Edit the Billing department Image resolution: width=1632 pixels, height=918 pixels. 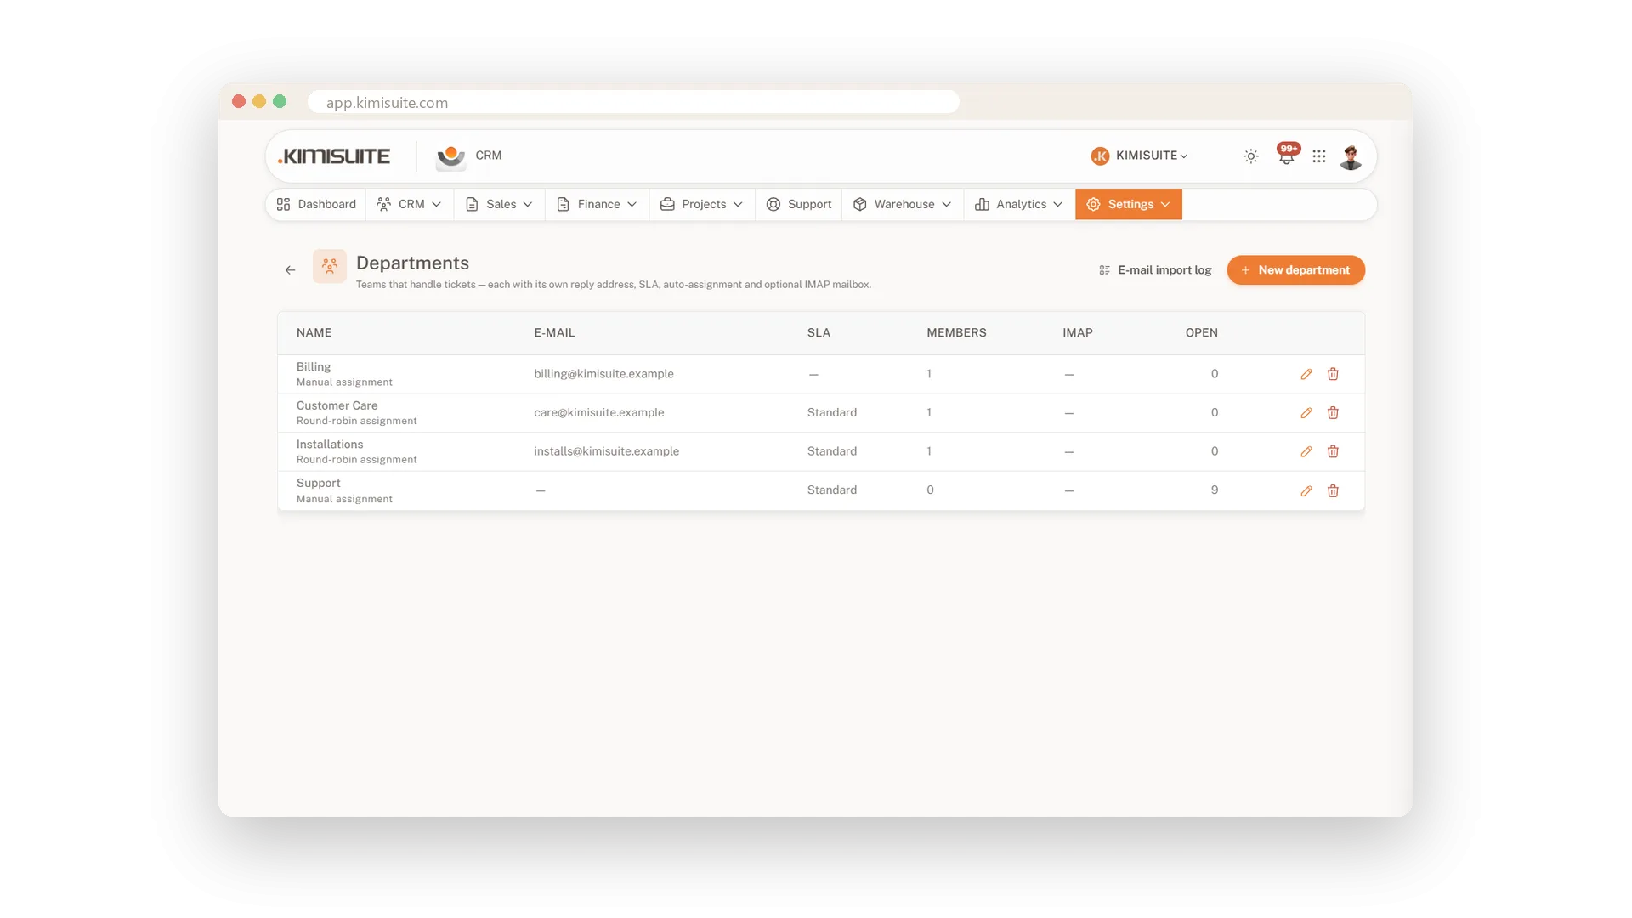tap(1306, 374)
